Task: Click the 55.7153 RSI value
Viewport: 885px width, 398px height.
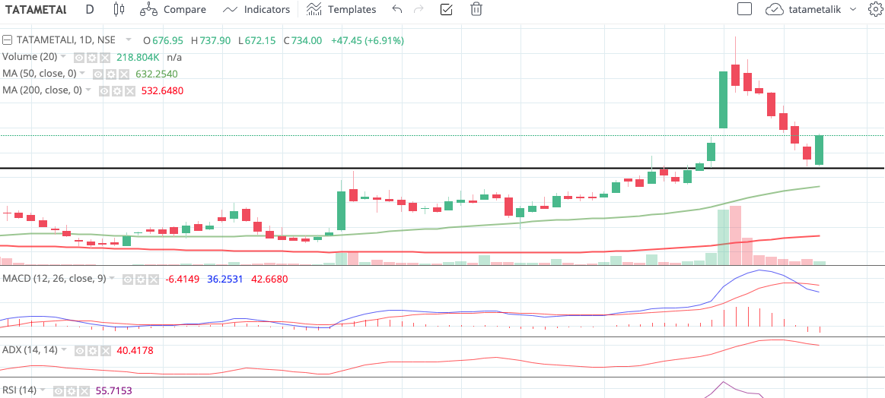Action: [x=113, y=390]
